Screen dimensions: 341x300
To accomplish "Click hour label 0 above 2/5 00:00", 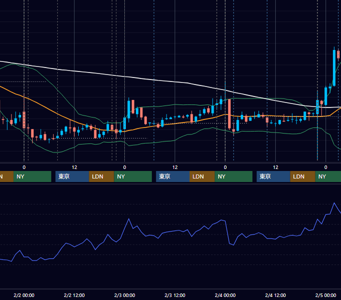I will click(325, 167).
